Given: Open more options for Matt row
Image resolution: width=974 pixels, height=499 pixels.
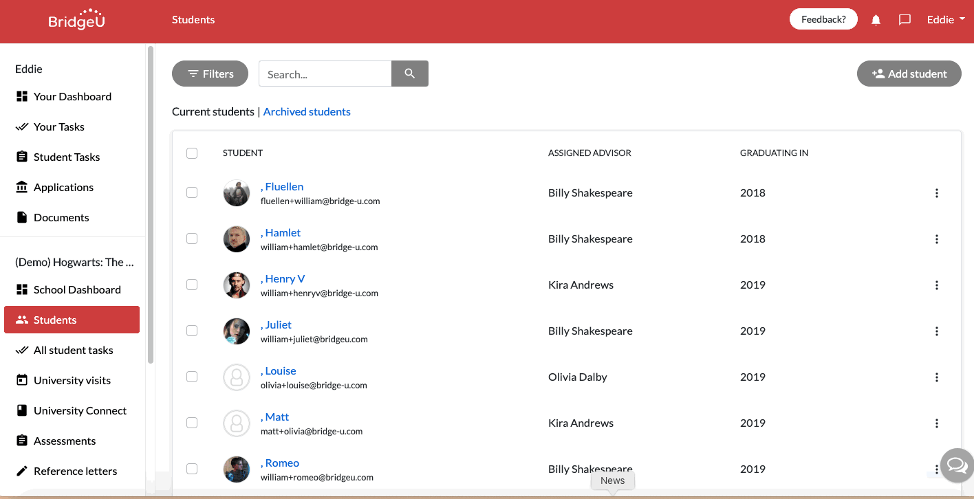Looking at the screenshot, I should [936, 423].
